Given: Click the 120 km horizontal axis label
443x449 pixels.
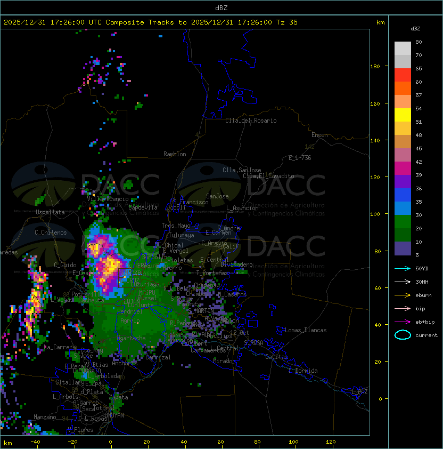Looking at the screenshot, I should [331, 442].
